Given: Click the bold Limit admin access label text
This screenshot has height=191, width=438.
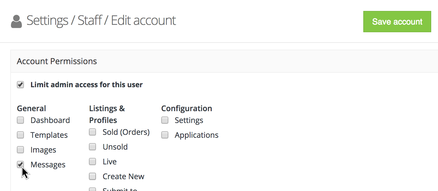Looking at the screenshot, I should pos(87,85).
